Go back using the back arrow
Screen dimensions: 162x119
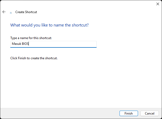pyautogui.click(x=4, y=12)
